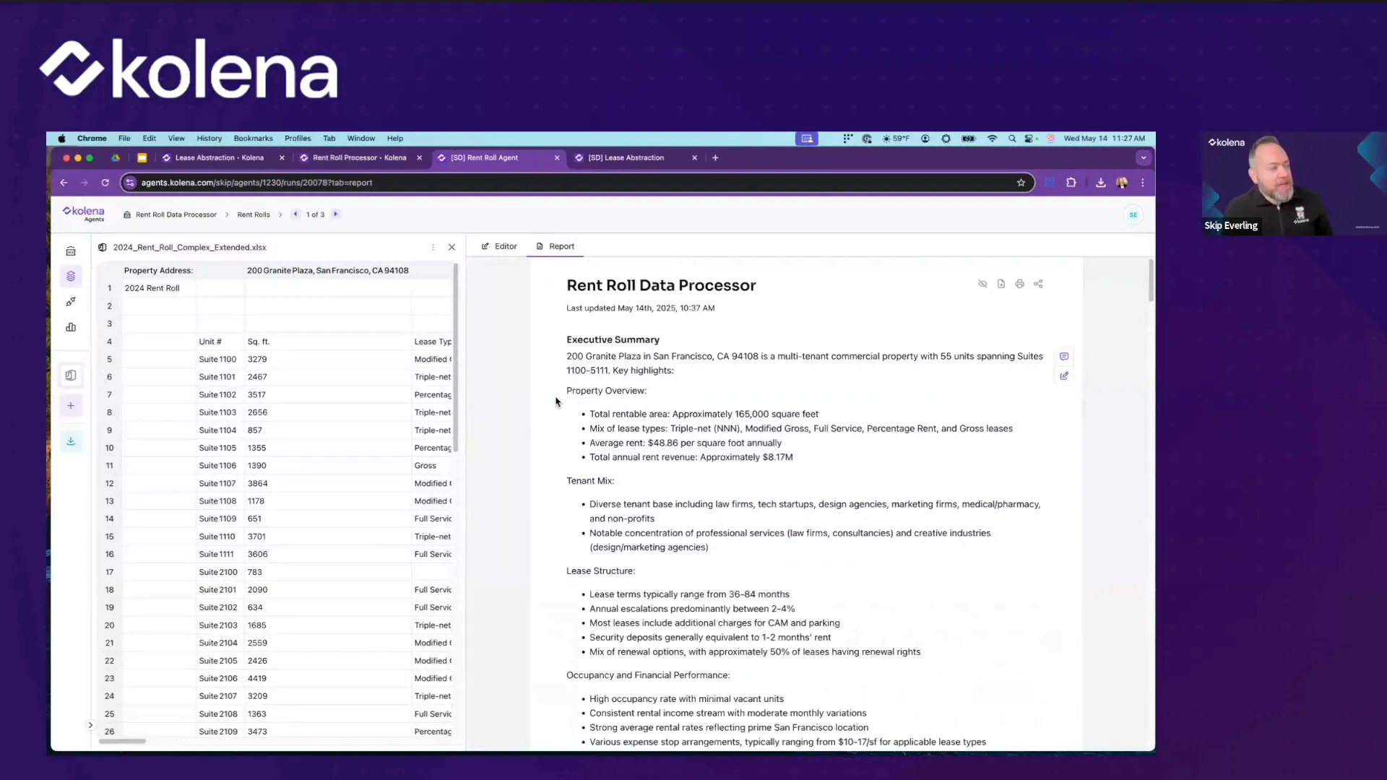This screenshot has height=780, width=1387.
Task: Click the plus add button in sidebar
Action: click(71, 406)
